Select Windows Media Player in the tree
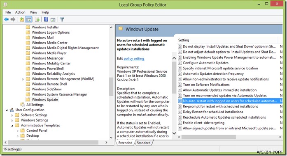 click(49, 53)
